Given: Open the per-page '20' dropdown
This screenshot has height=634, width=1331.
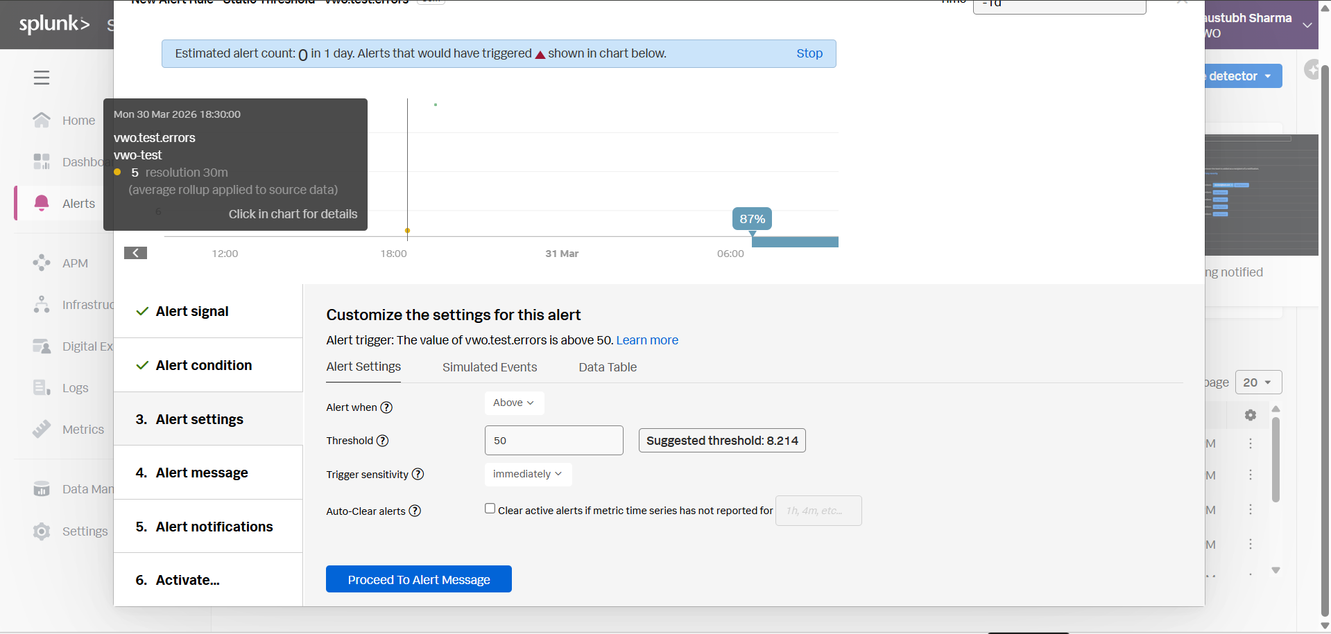Looking at the screenshot, I should click(x=1258, y=382).
